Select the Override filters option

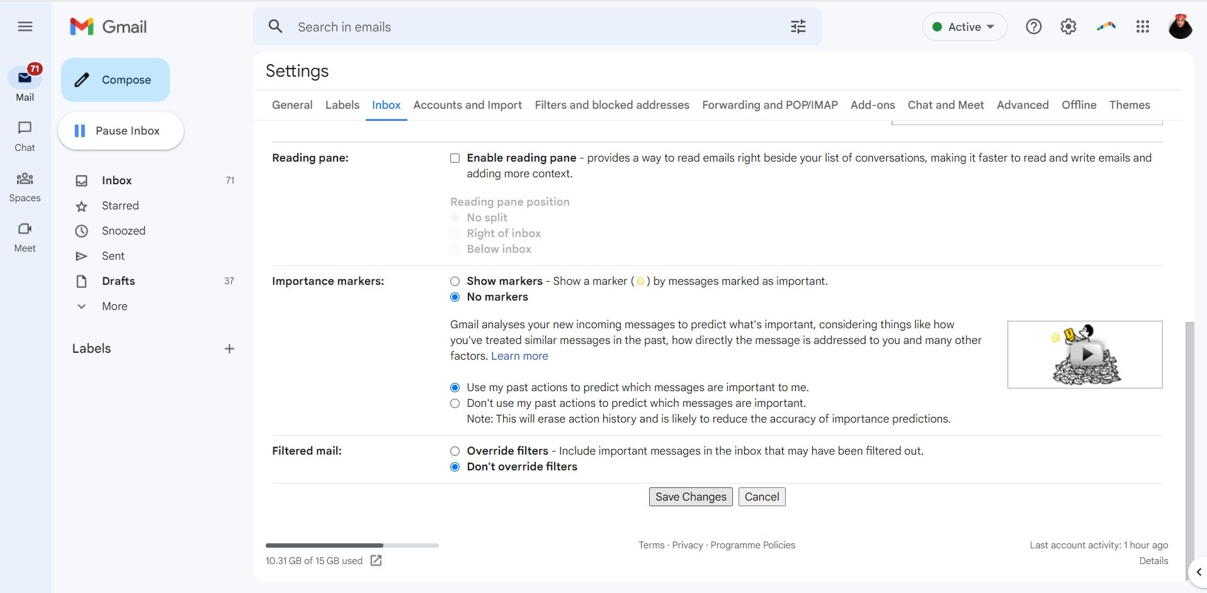455,451
